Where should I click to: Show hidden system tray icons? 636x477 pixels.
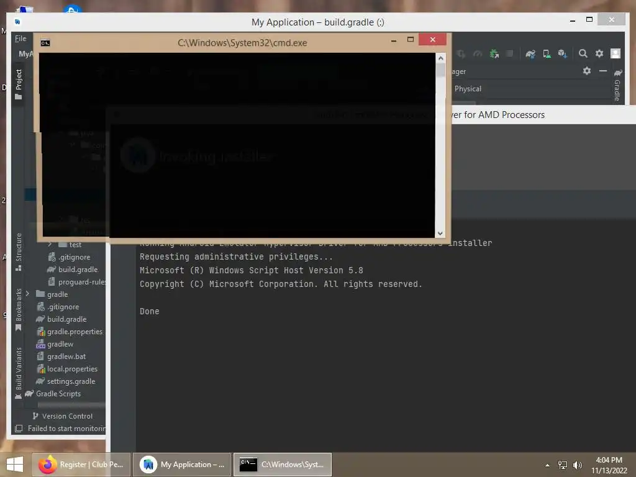pyautogui.click(x=548, y=465)
